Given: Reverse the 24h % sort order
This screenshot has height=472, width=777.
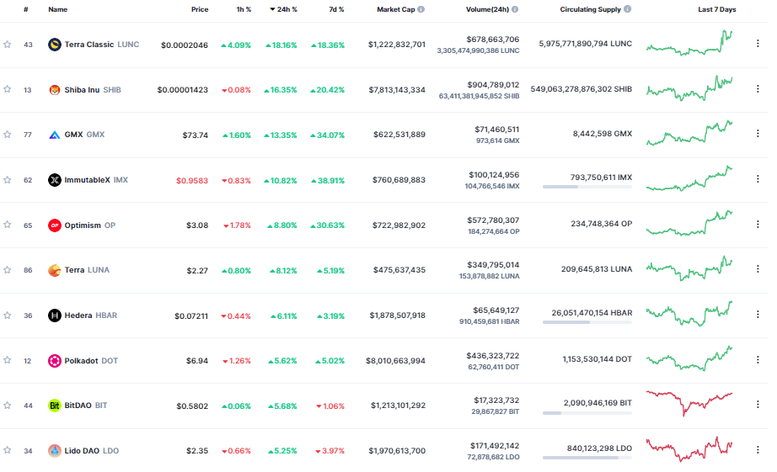Looking at the screenshot, I should pos(283,9).
